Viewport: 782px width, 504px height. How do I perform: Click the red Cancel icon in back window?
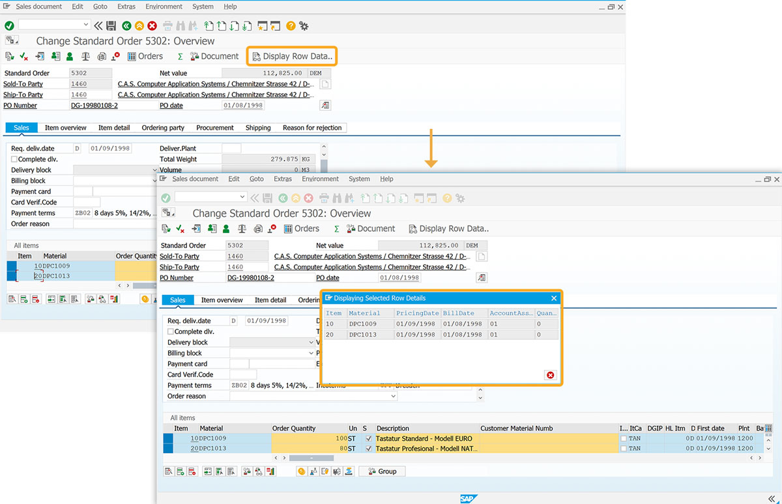(x=152, y=25)
